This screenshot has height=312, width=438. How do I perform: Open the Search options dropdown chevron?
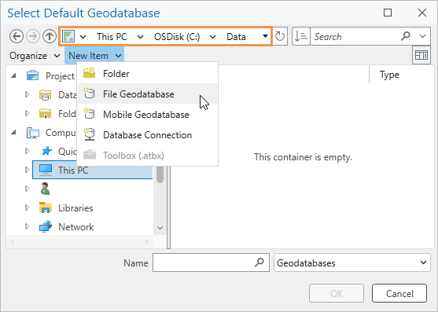tap(422, 36)
